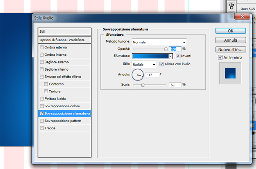Tick the Bagliore esterno checkbox
Viewport: 256px width, 169px height.
42,62
